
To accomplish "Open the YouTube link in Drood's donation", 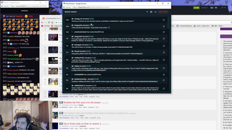I will 125,54.
